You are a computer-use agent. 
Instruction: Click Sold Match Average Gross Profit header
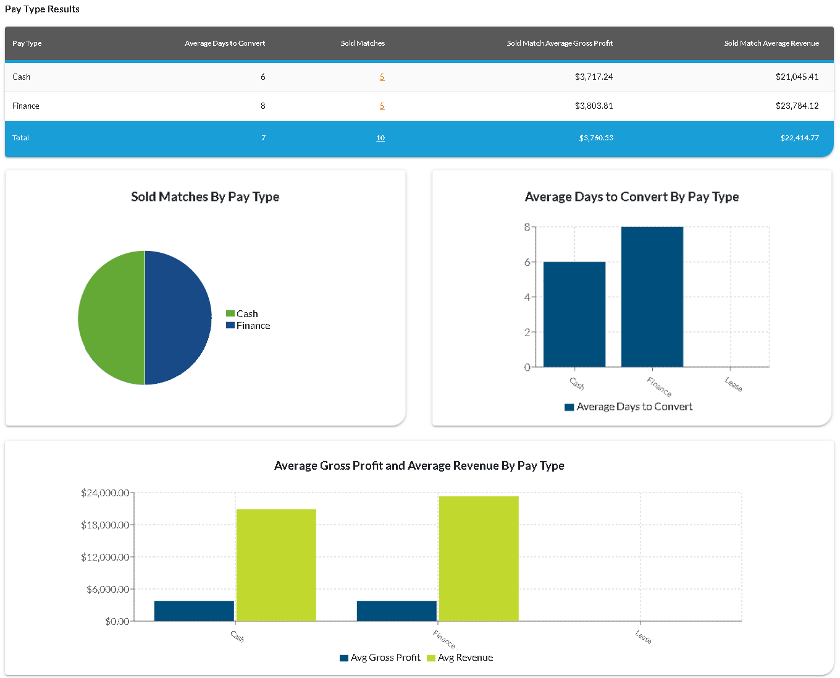[560, 43]
